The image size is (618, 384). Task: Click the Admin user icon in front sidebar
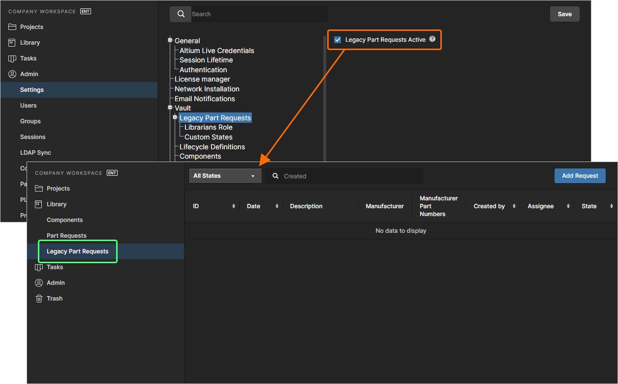coord(39,283)
